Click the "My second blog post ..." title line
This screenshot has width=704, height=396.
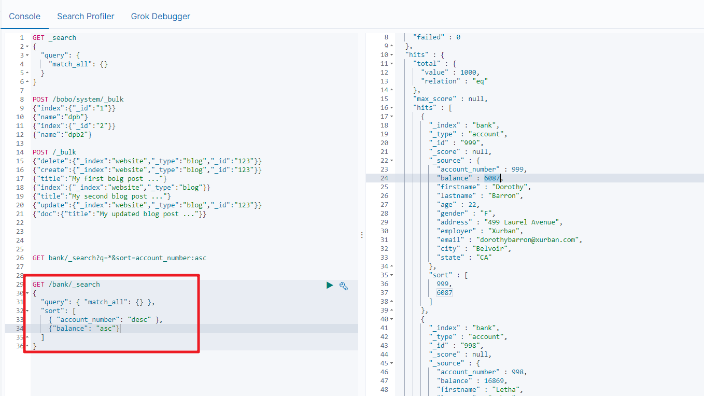click(x=102, y=196)
